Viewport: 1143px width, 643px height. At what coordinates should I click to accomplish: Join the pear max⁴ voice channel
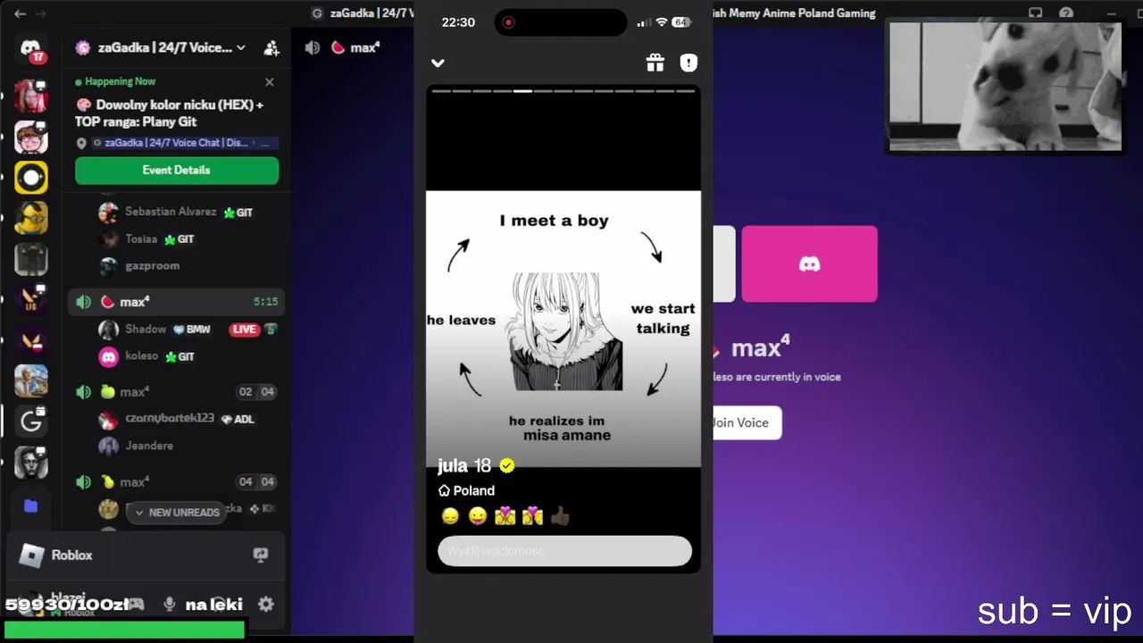point(176,482)
